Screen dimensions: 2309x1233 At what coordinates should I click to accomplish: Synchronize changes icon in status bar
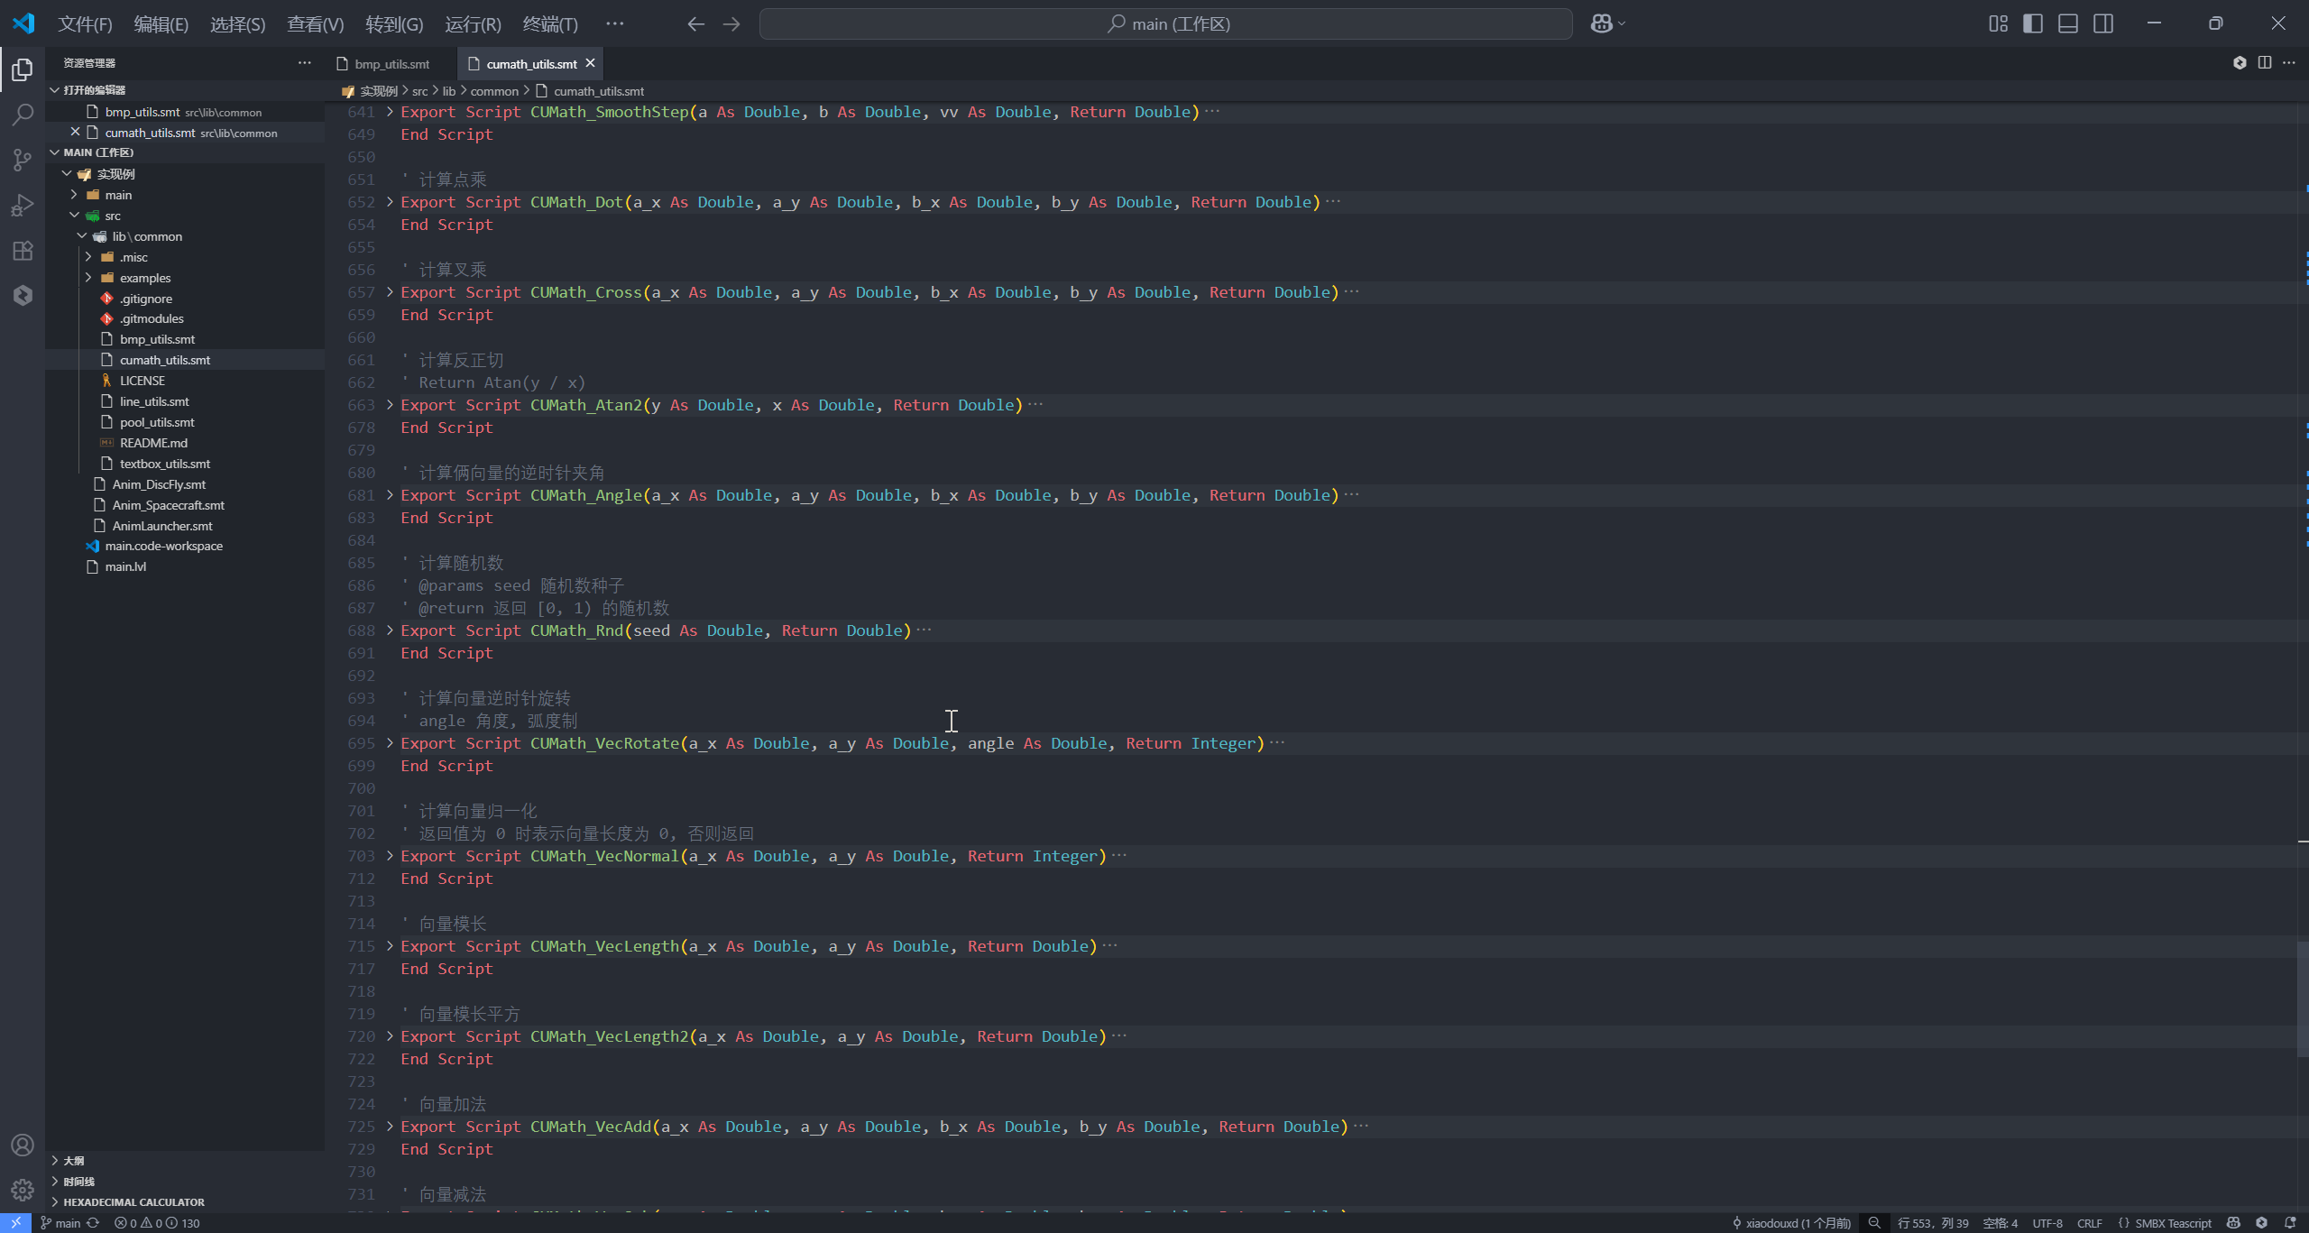(x=93, y=1223)
